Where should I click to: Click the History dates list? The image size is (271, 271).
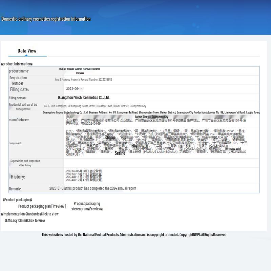(84, 175)
